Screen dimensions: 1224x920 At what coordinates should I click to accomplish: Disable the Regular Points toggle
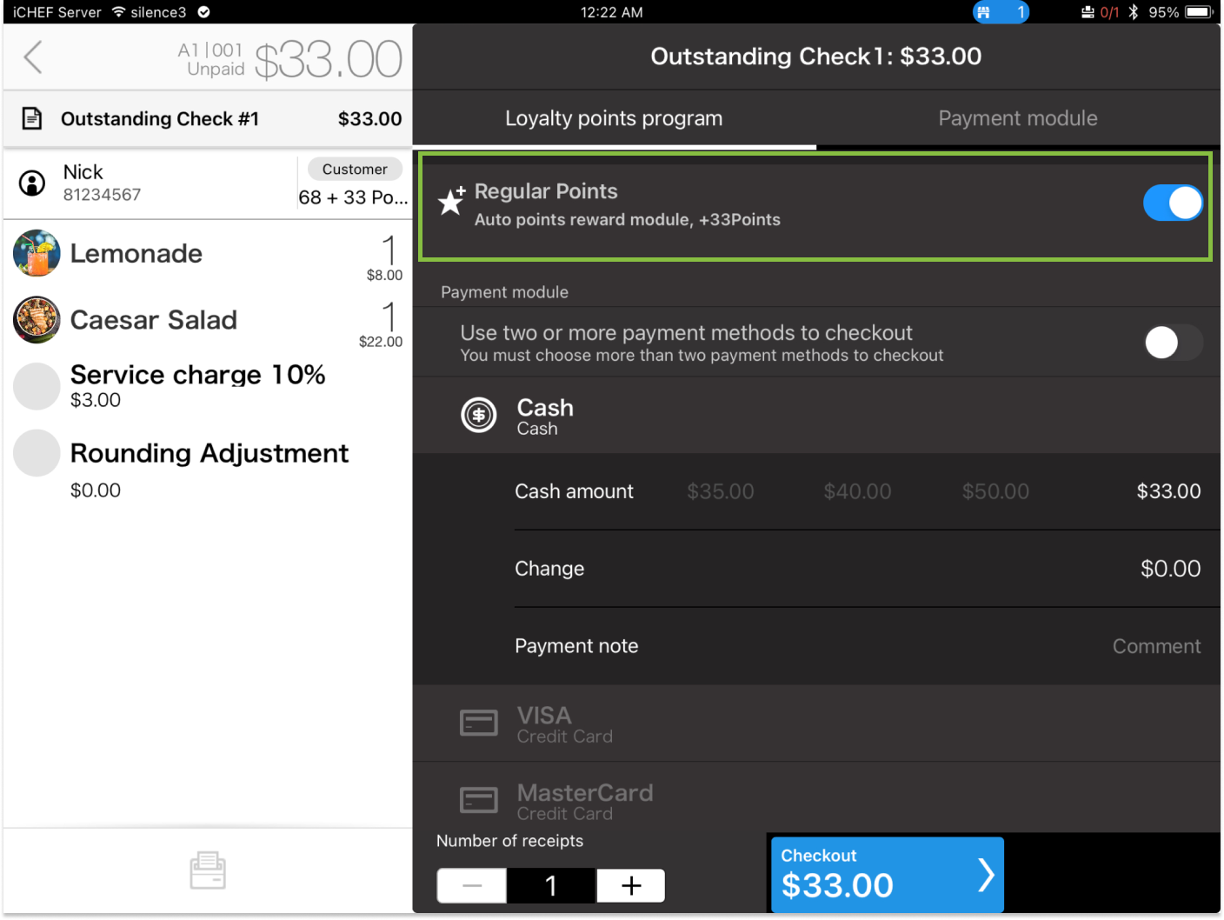click(1172, 203)
